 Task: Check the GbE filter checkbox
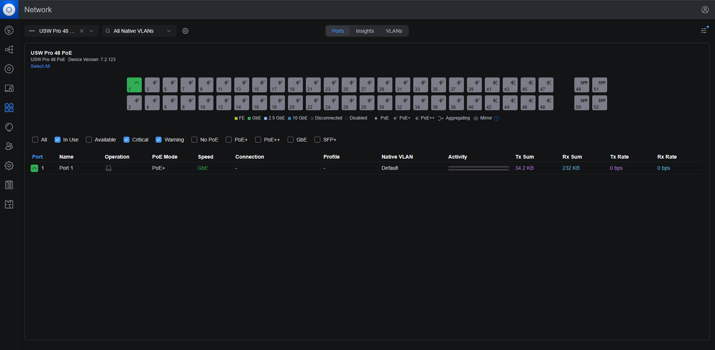click(290, 140)
